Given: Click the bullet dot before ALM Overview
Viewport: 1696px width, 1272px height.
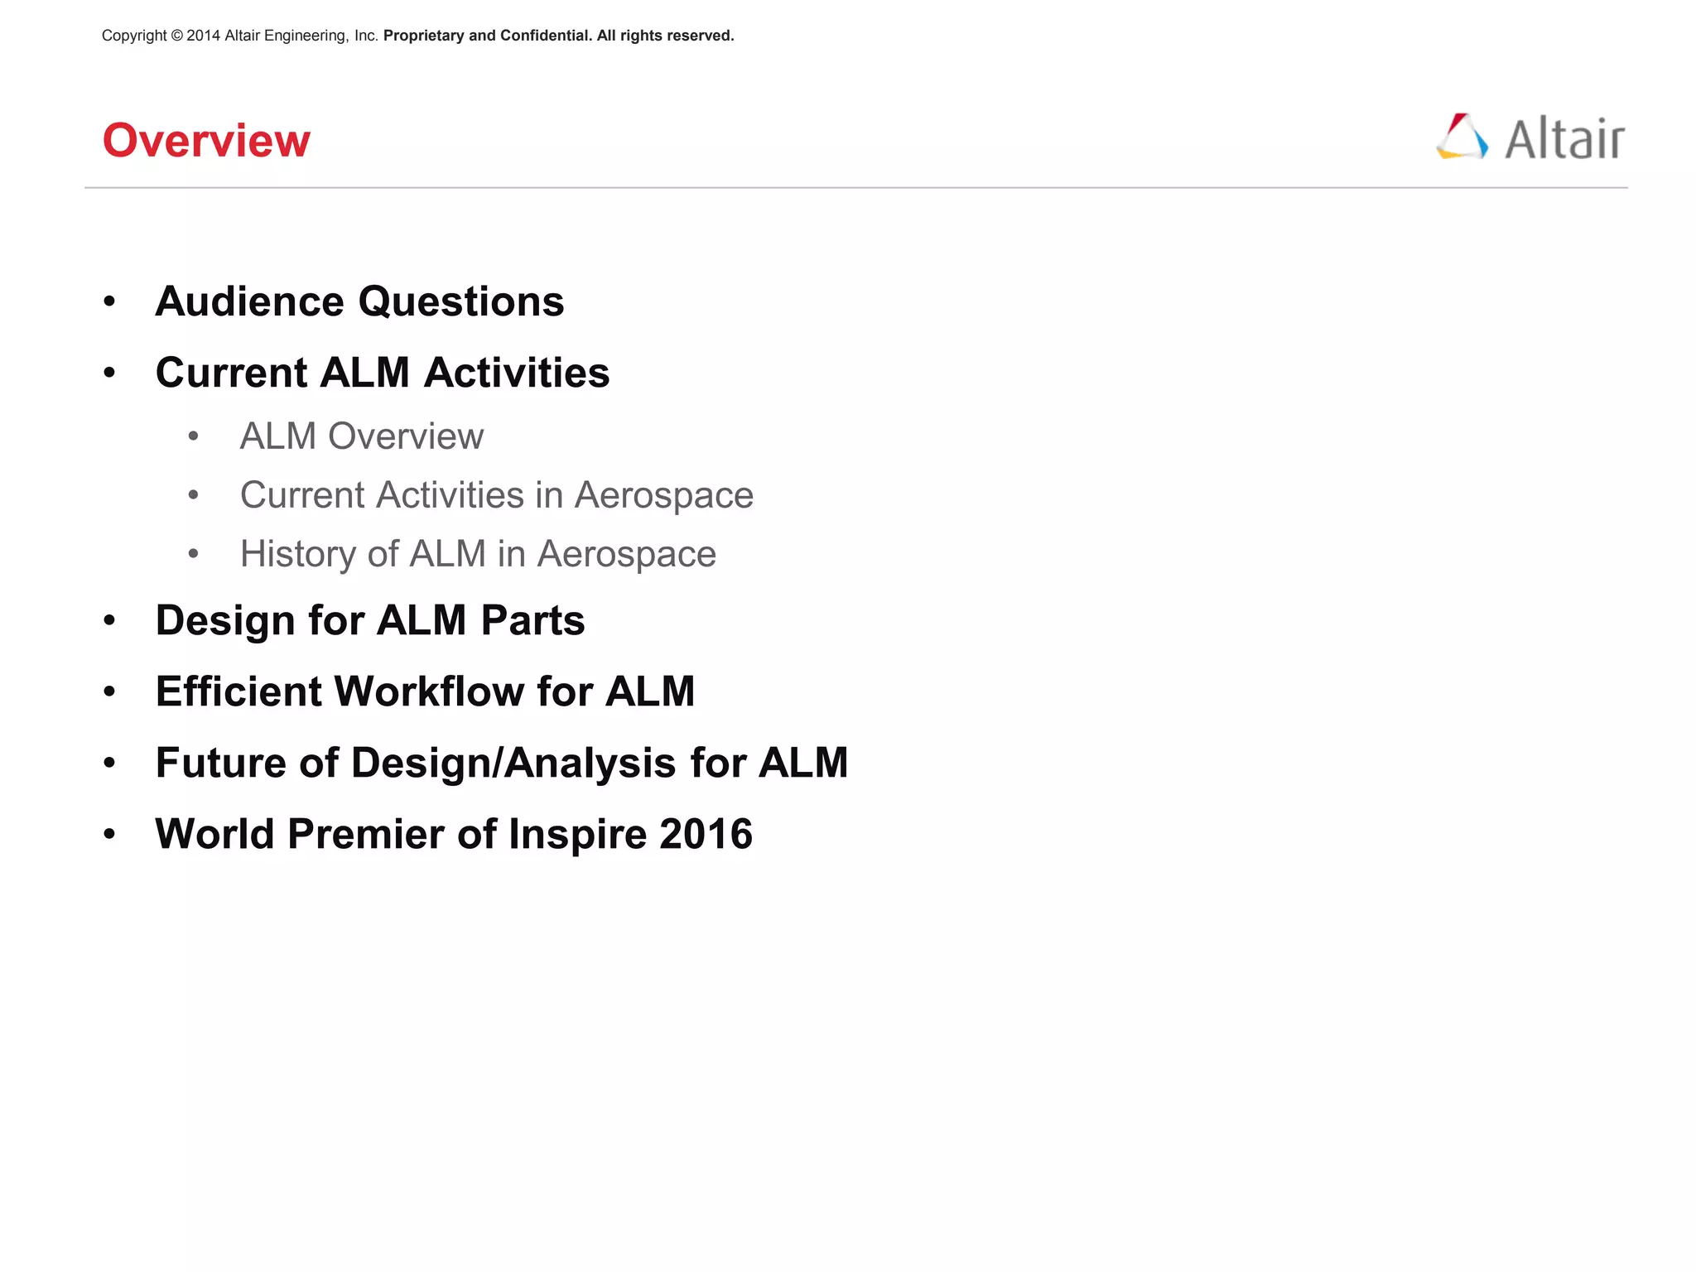Looking at the screenshot, I should (193, 436).
